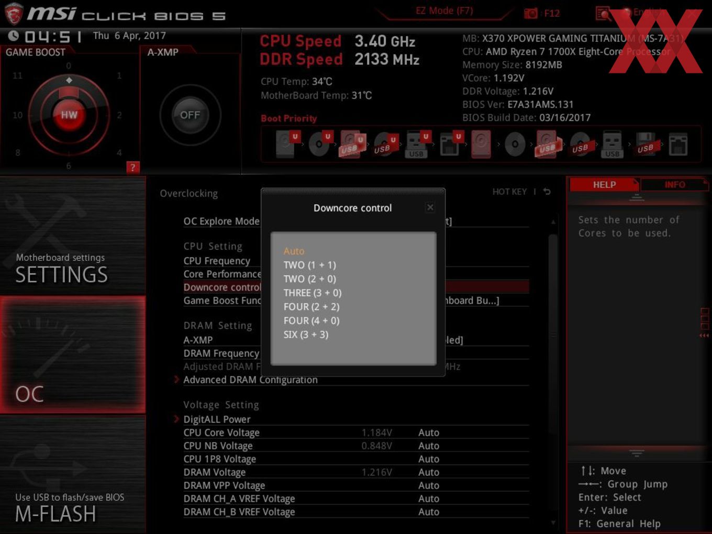The width and height of the screenshot is (712, 534).
Task: Open the M-FLASH BIOS flash section
Action: coord(73,474)
